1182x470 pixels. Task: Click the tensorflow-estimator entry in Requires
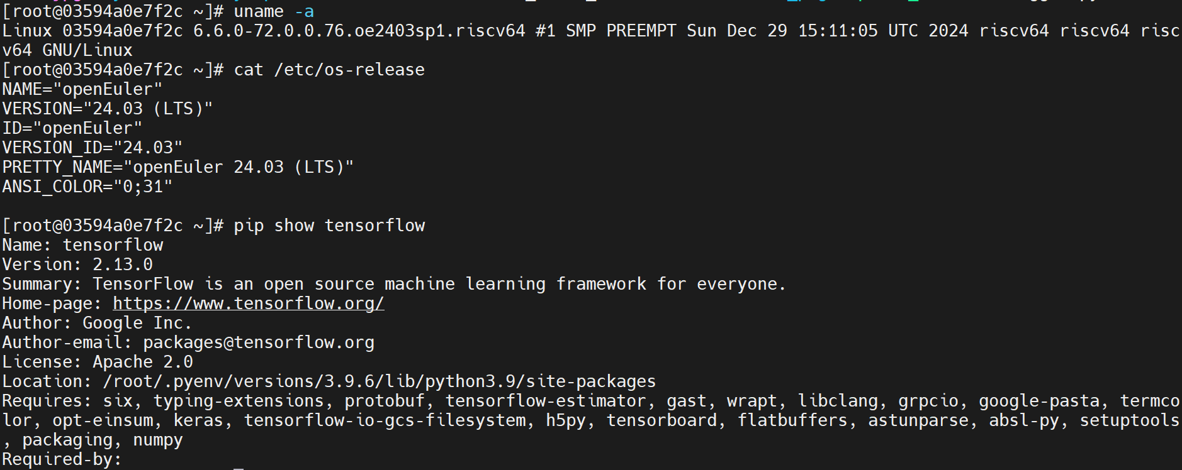tap(546, 401)
